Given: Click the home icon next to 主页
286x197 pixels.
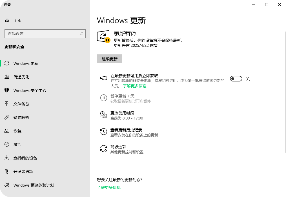Looking at the screenshot, I should coord(7,20).
